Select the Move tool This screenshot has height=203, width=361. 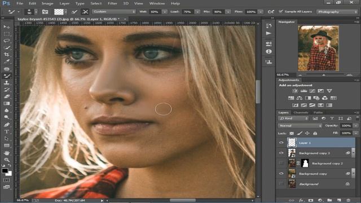pyautogui.click(x=7, y=27)
